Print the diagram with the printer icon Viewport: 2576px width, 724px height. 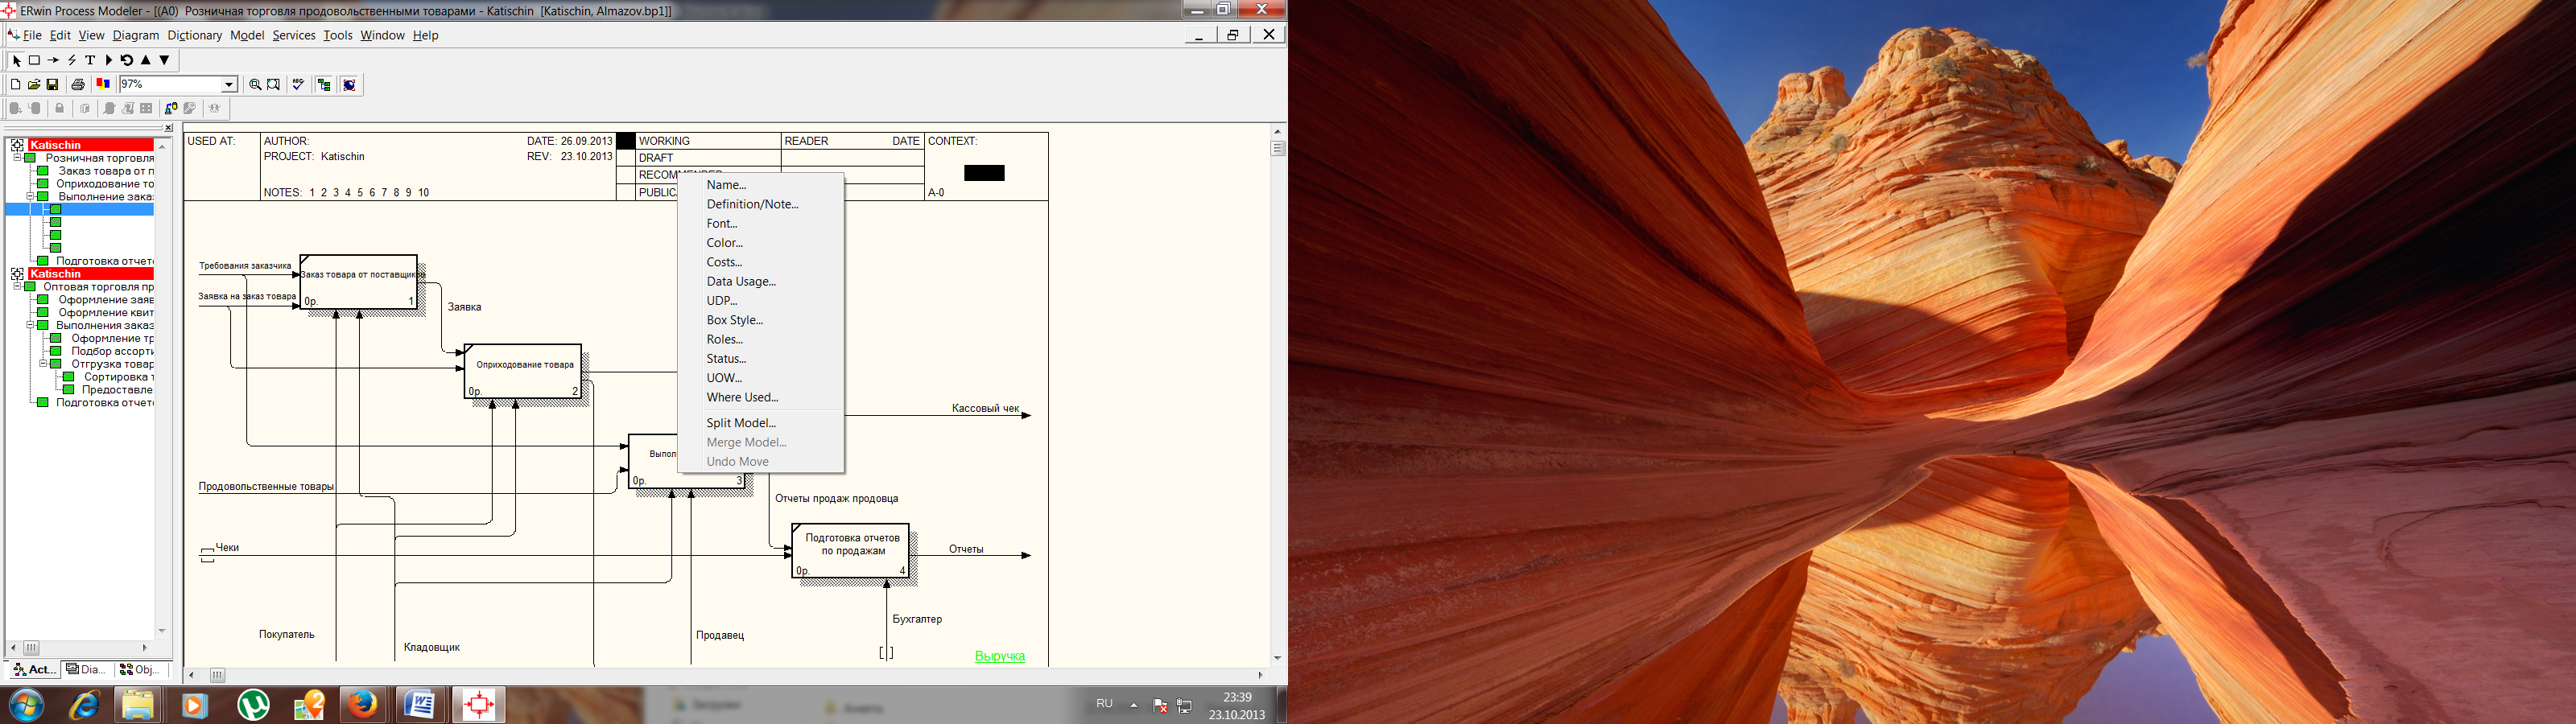[x=78, y=85]
